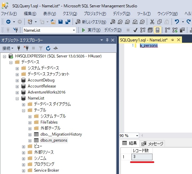Toggle include client statistics icon
Viewport: 192px width, 174px height.
[x=182, y=30]
